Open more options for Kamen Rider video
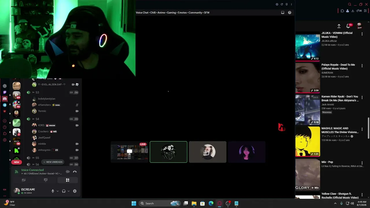The height and width of the screenshot is (208, 370). point(362,98)
